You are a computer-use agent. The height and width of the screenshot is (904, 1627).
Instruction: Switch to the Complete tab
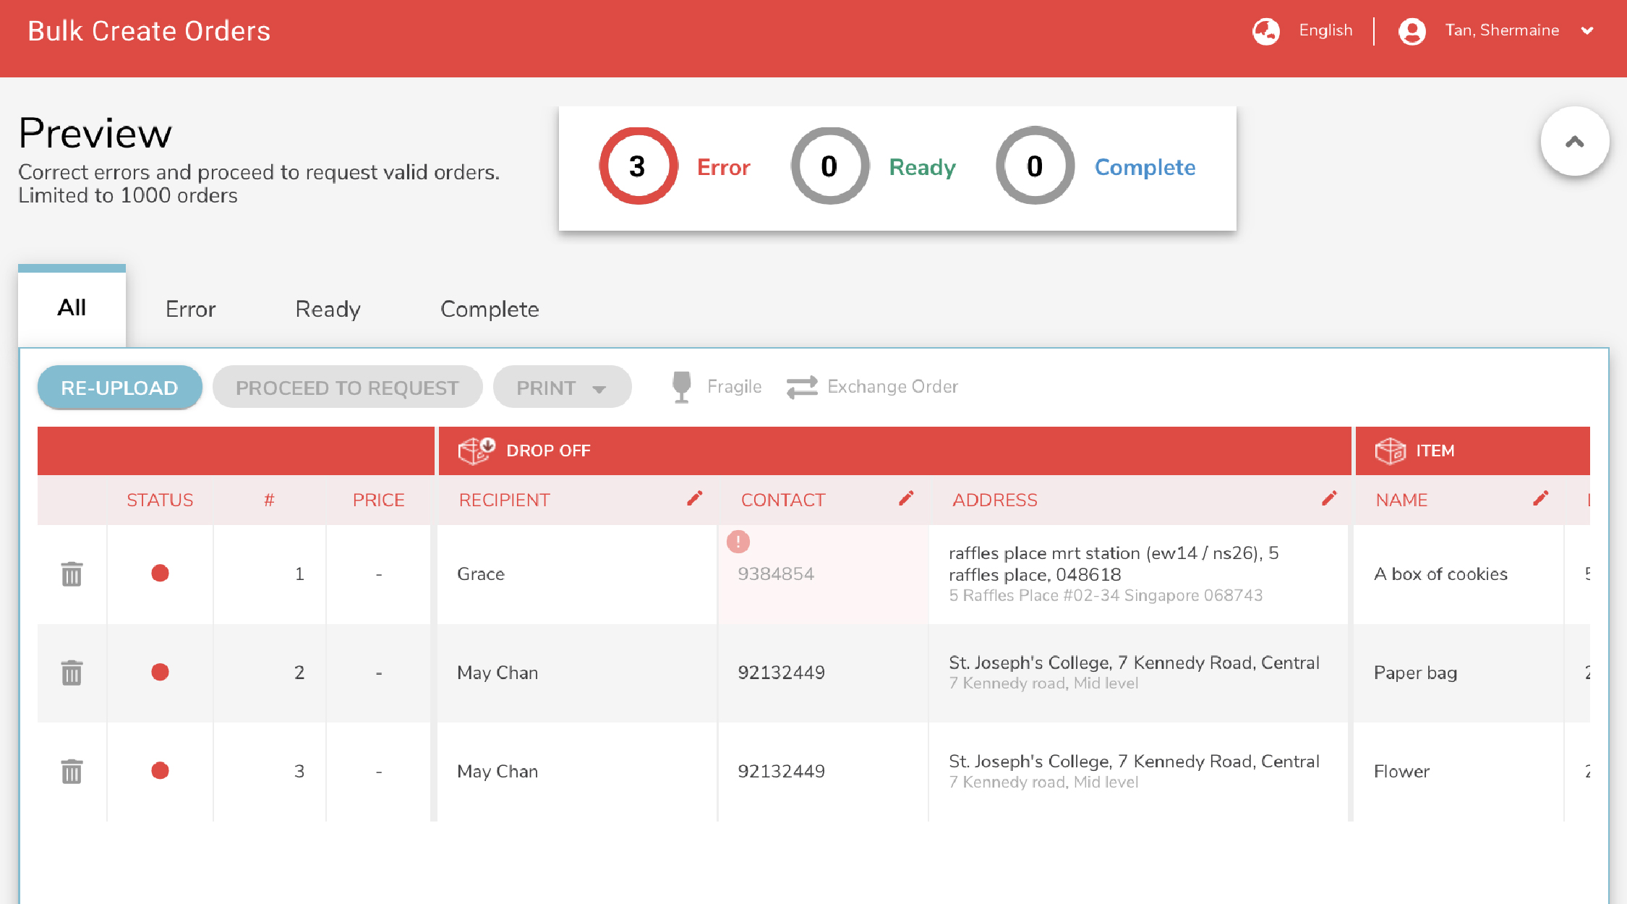point(490,310)
